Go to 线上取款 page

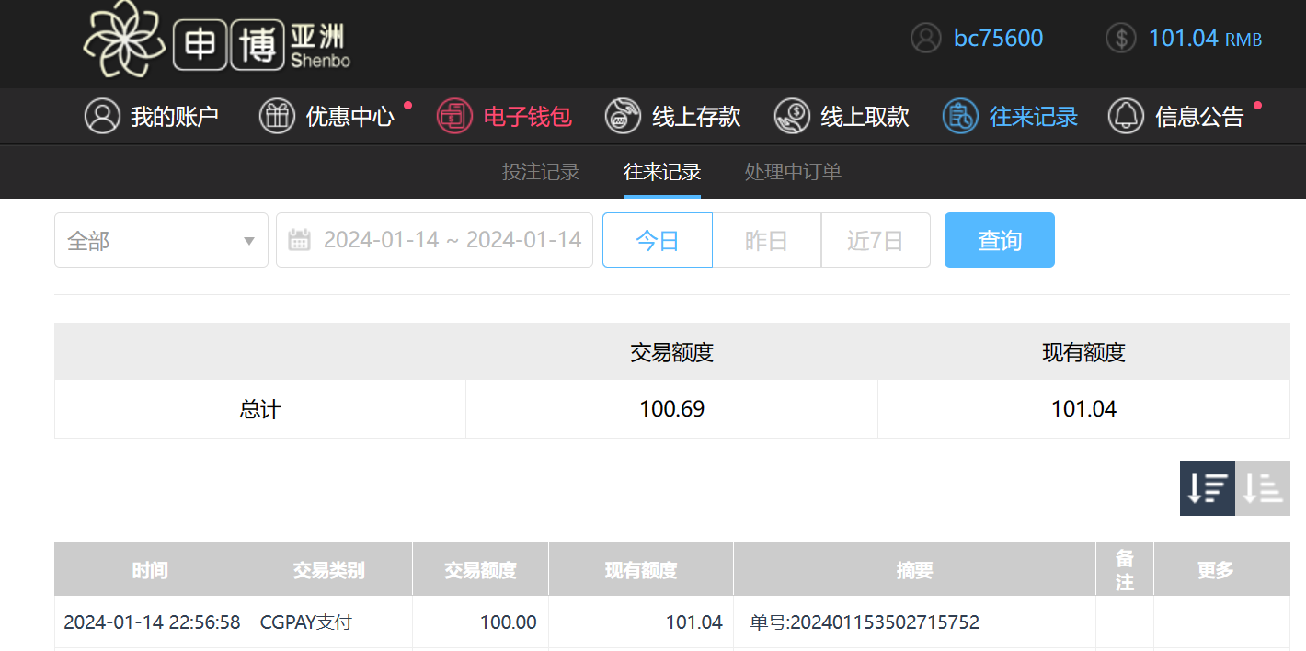(x=842, y=117)
